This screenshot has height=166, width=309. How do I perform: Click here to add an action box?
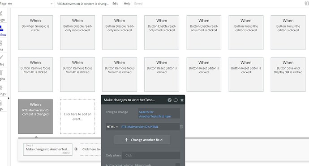tap(91, 149)
